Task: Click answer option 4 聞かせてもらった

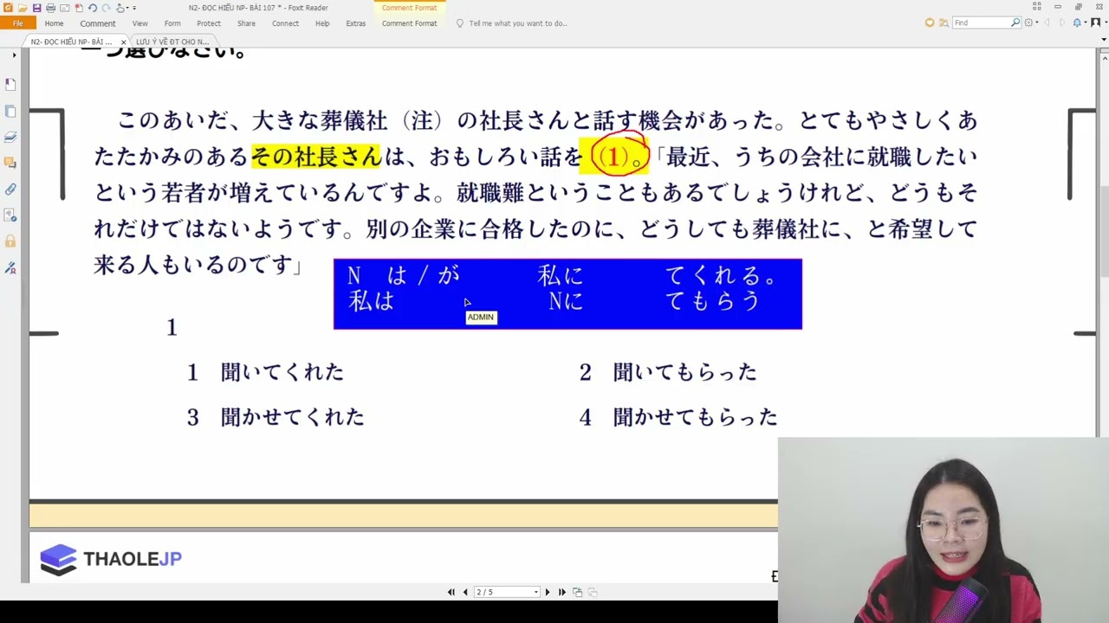Action: (x=678, y=417)
